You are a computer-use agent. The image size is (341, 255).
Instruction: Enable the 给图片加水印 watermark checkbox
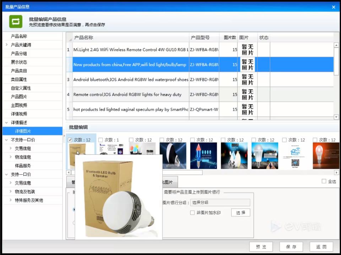pos(193,212)
